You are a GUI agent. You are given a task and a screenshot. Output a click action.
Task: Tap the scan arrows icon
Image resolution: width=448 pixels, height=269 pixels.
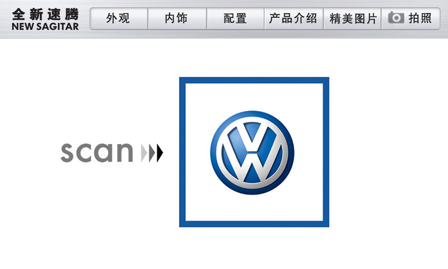[152, 153]
